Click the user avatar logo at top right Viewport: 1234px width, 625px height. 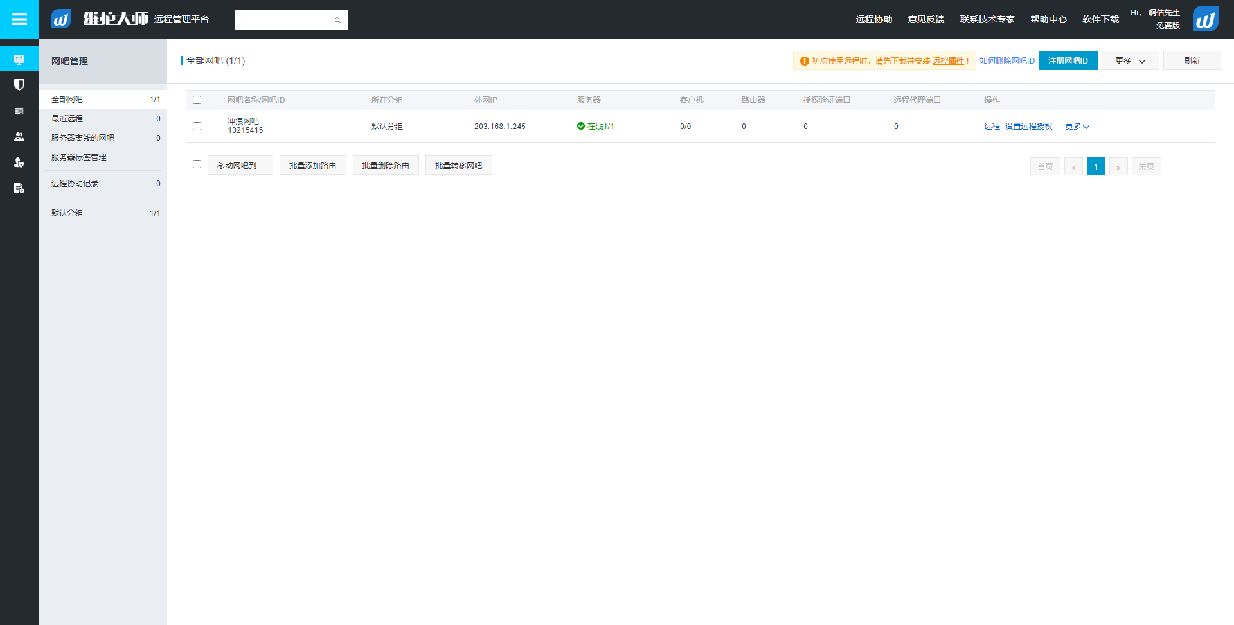pyautogui.click(x=1205, y=19)
